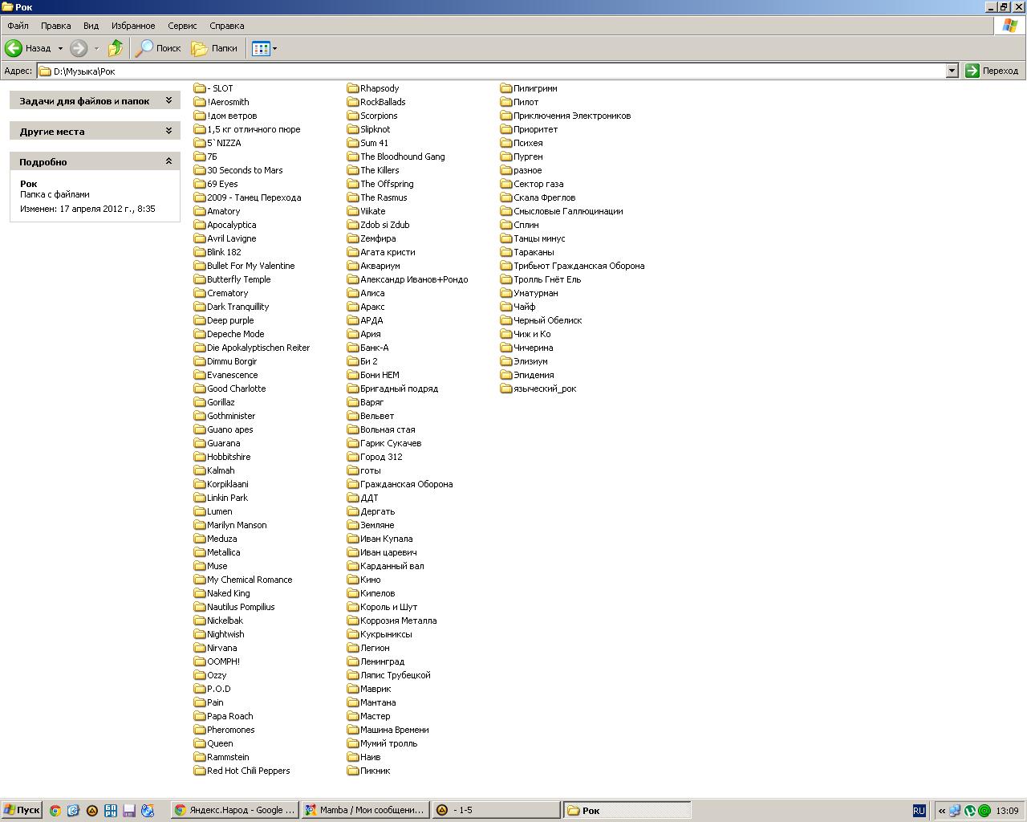This screenshot has height=822, width=1027.
Task: Select the Rammstein folder icon
Action: [200, 757]
